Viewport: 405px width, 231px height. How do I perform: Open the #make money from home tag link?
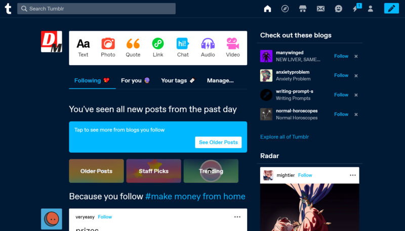(195, 197)
